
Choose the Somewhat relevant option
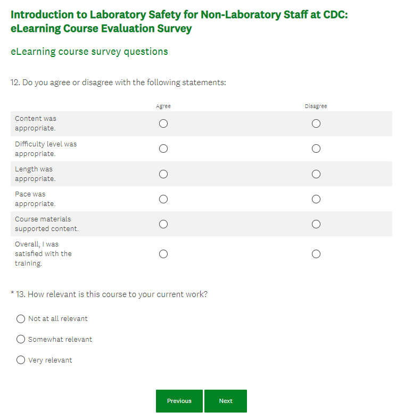tap(21, 339)
